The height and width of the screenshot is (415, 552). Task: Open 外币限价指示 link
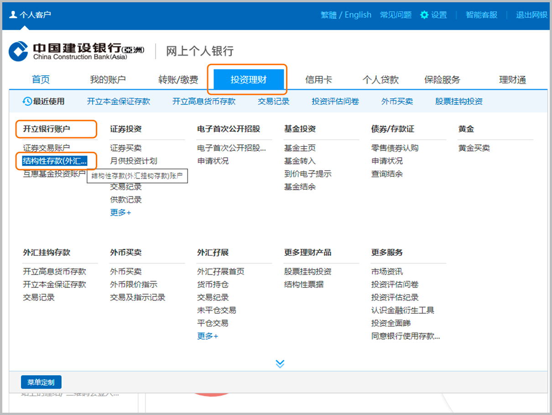[134, 285]
